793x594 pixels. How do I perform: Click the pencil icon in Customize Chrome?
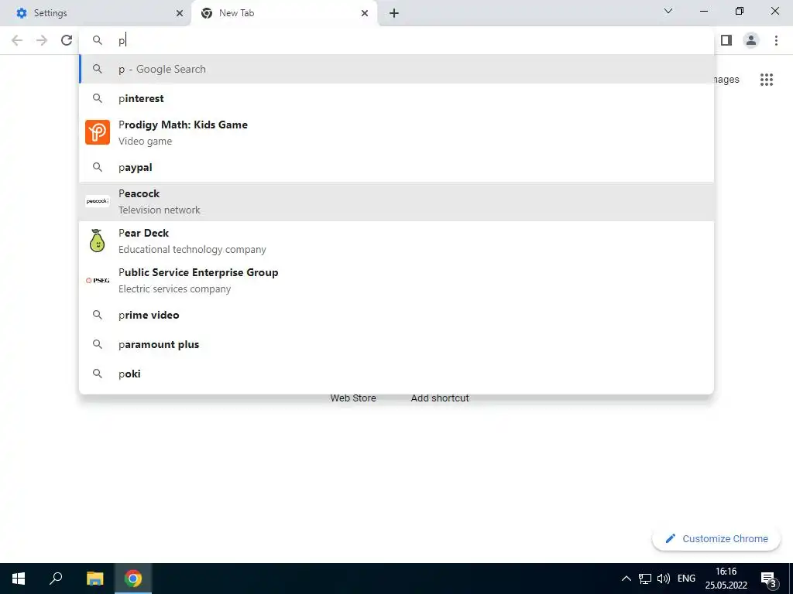pos(671,538)
